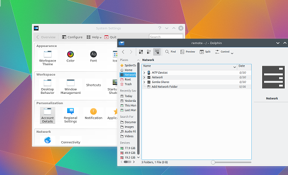288x175 pixels.
Task: Click Quit in System Settings toolbar
Action: (110, 37)
